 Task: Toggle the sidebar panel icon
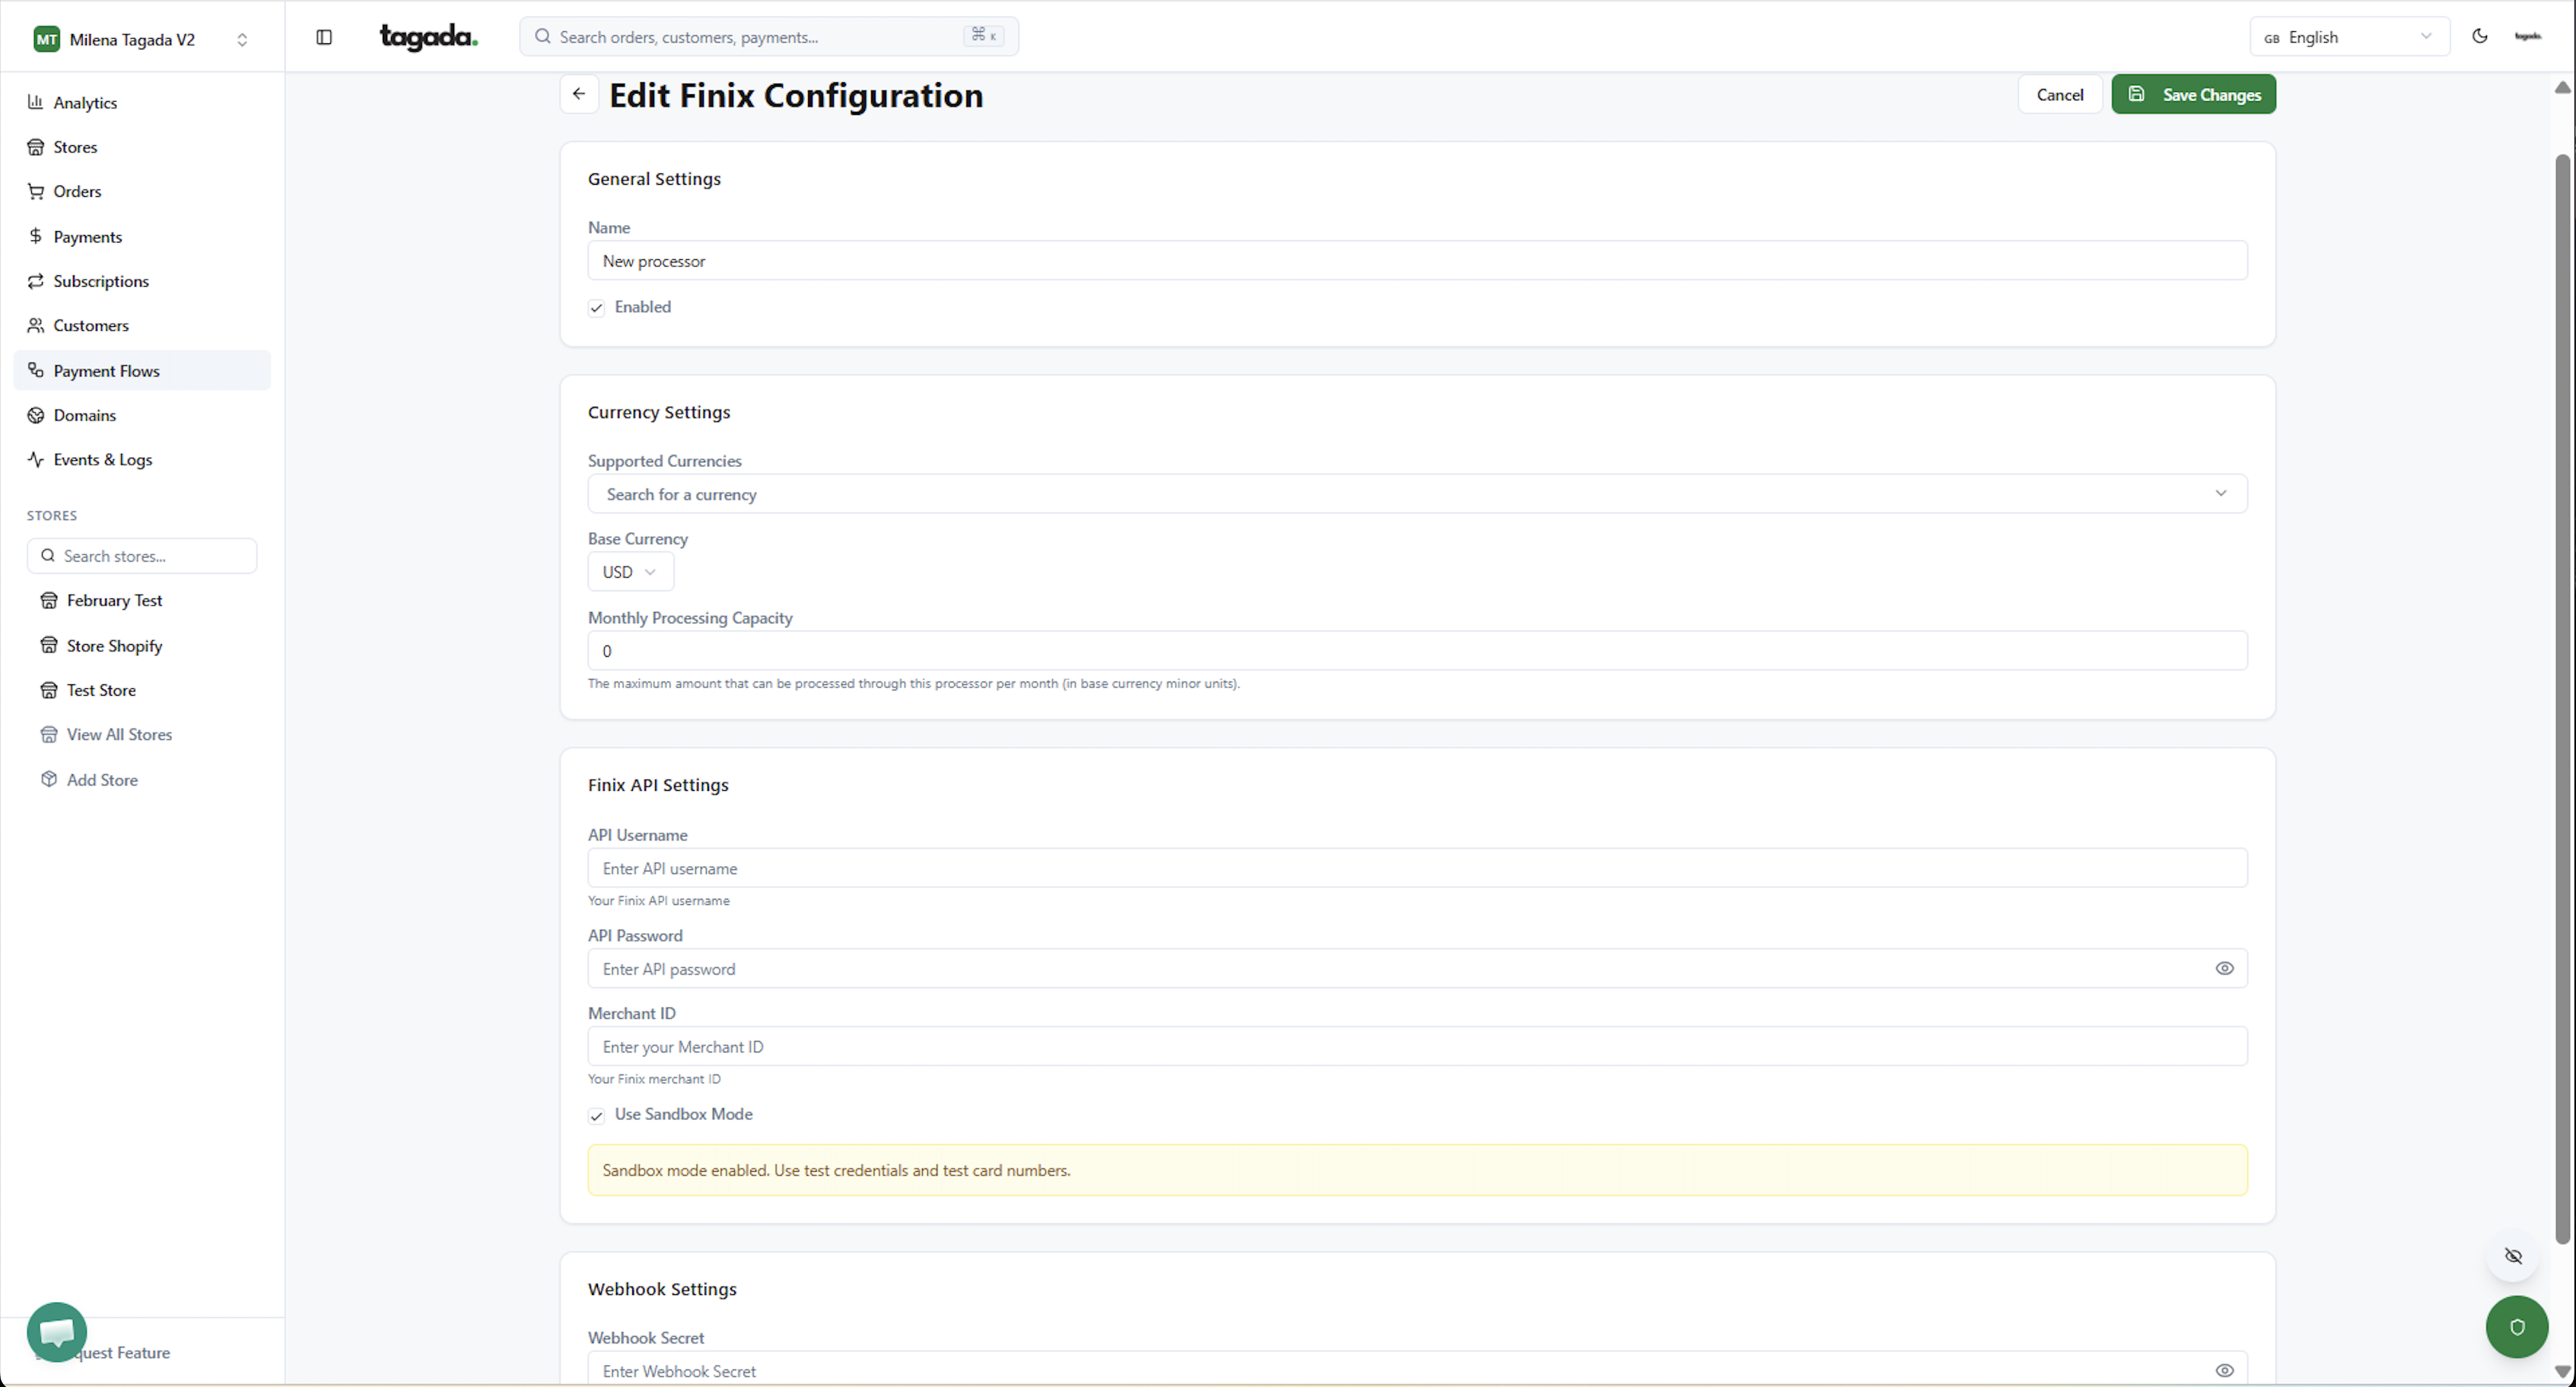click(324, 37)
